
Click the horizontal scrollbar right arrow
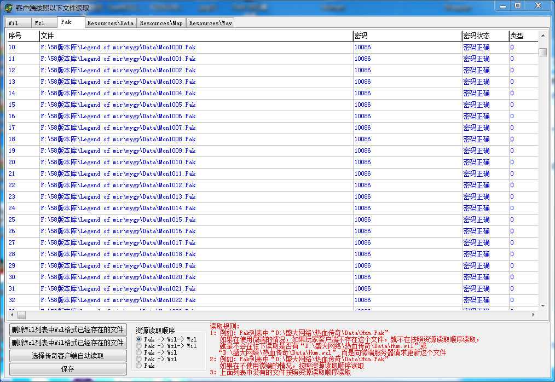[x=534, y=315]
